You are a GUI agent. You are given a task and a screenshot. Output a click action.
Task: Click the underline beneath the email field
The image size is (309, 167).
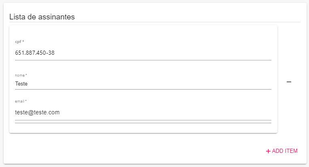[143, 120]
